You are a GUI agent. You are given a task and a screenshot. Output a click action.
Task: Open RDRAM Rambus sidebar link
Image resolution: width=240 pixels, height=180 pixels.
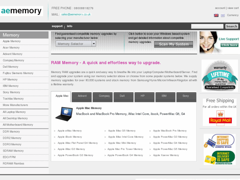tap(14, 163)
